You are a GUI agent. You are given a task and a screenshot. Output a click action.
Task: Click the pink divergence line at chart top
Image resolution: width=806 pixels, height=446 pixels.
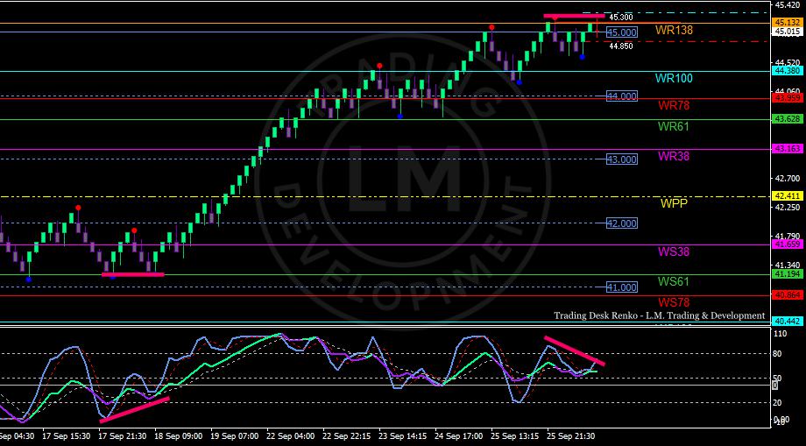point(574,17)
